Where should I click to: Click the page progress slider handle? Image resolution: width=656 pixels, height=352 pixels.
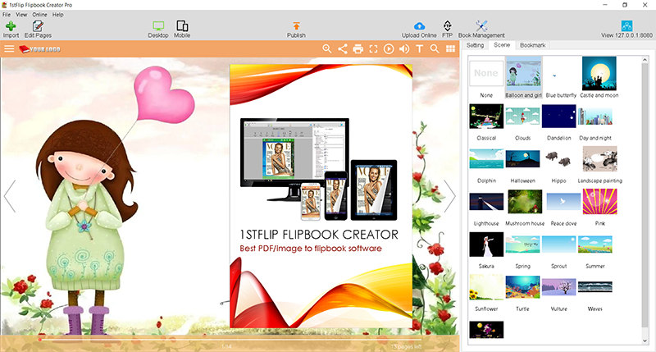pyautogui.click(x=39, y=340)
